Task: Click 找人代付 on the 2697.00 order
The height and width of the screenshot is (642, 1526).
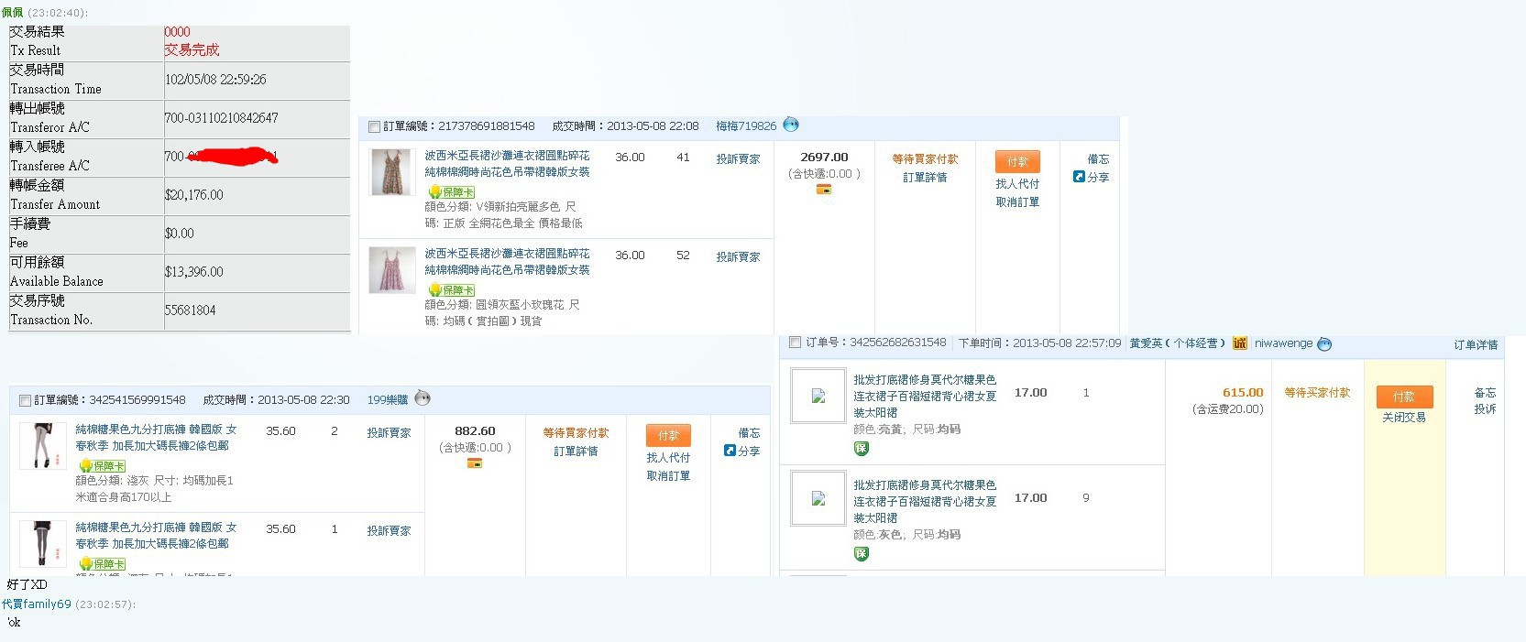Action: click(x=1017, y=184)
